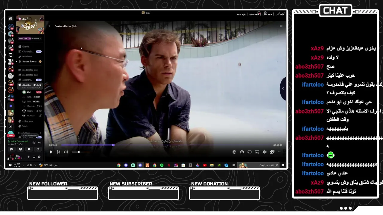Image resolution: width=383 pixels, height=215 pixels.
Task: Select voice user ! Fartolo
Action: (x=31, y=106)
